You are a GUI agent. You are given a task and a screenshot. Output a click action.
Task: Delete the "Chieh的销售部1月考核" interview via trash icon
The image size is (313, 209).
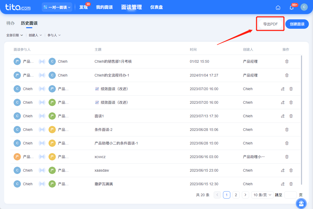287,61
